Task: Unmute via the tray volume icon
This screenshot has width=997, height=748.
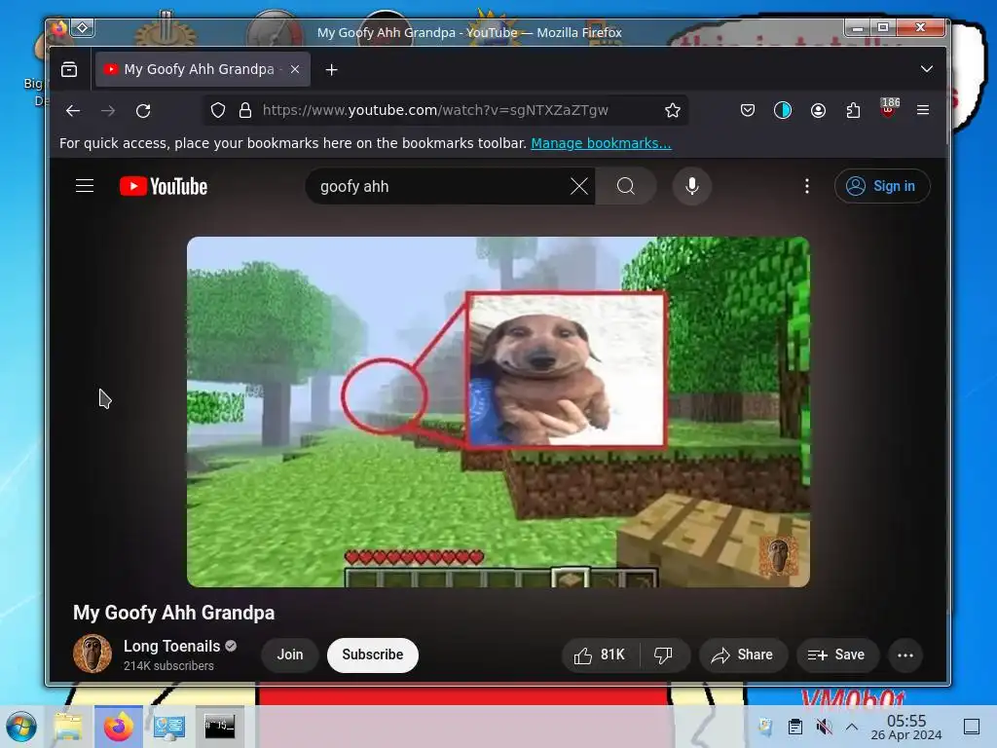Action: coord(824,727)
